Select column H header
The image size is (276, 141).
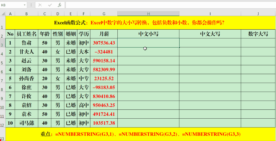[148, 14]
